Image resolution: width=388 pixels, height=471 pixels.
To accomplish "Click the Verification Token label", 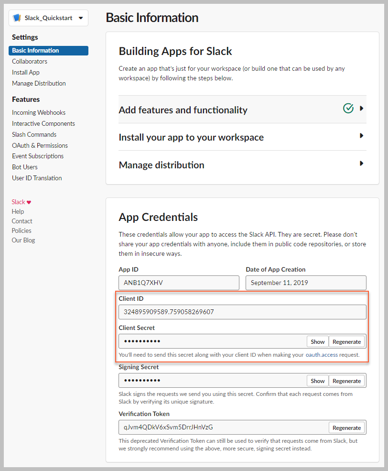I will (x=144, y=414).
